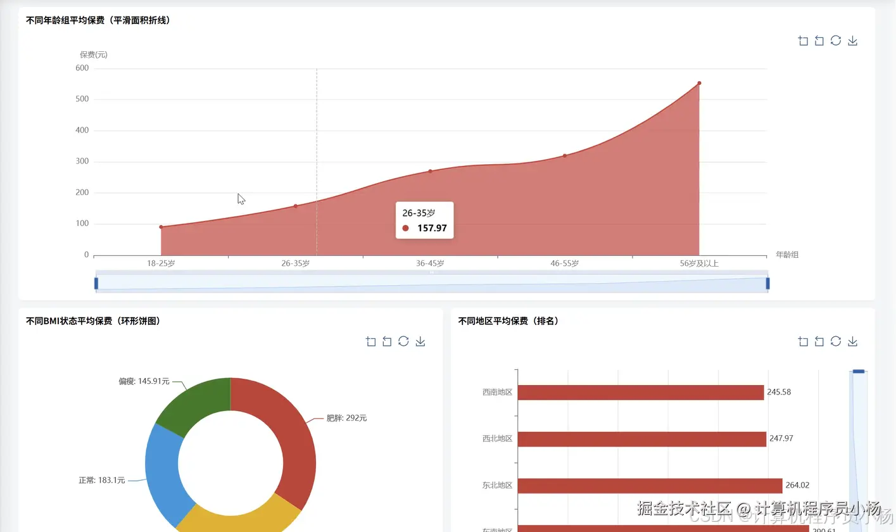
Task: Click the 年龄组 x-axis name
Action: tap(787, 255)
